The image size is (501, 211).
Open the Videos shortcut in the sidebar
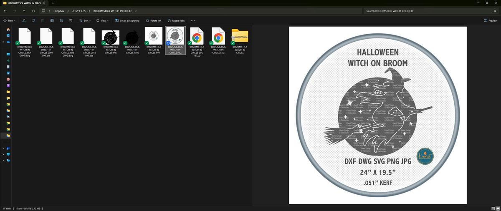8,85
